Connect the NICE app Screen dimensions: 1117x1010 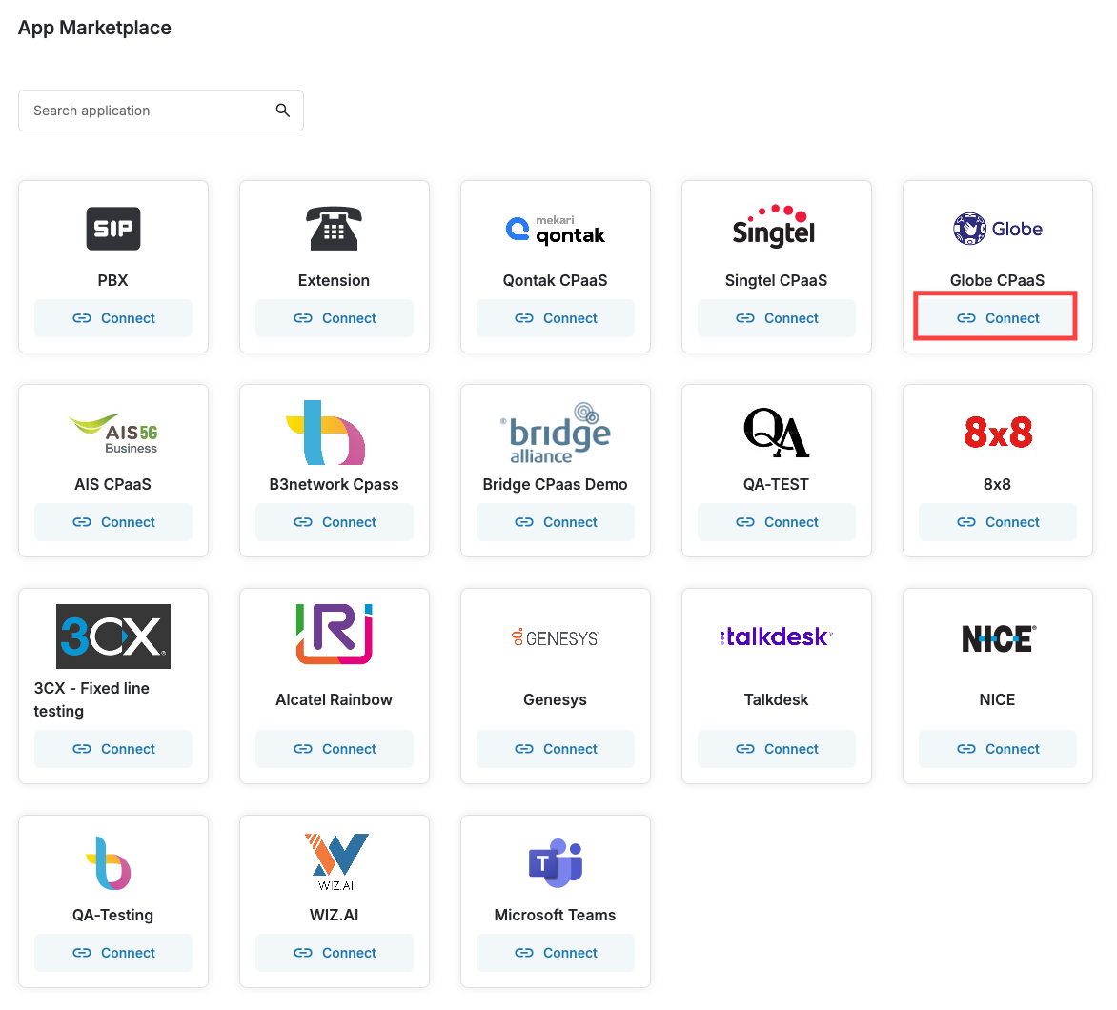(x=997, y=749)
